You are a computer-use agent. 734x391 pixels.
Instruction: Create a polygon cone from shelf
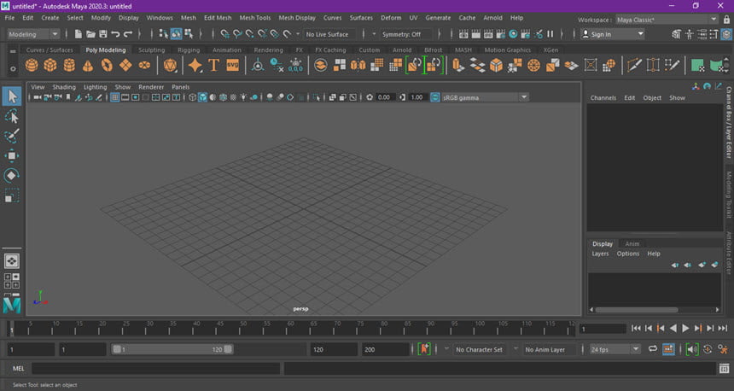tap(88, 65)
